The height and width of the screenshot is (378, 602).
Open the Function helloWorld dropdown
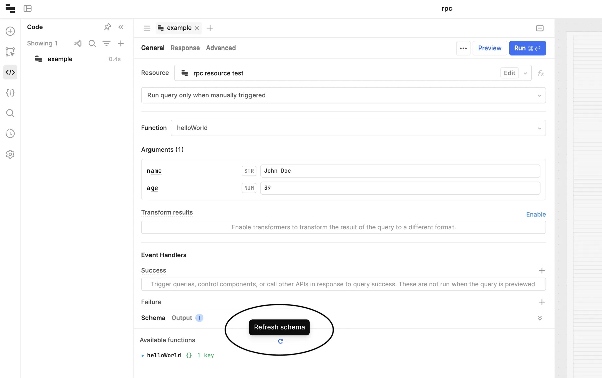(x=358, y=128)
